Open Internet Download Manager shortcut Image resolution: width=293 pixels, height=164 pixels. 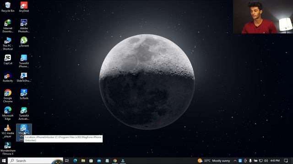point(8,26)
